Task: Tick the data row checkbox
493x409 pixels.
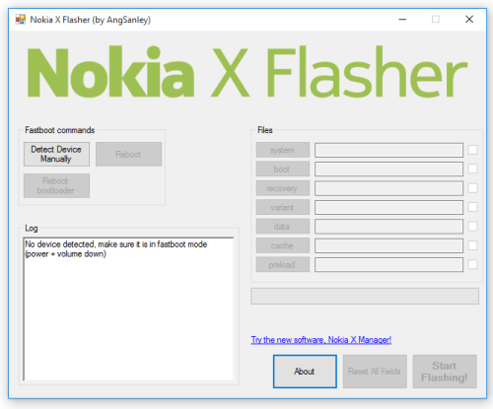Action: [x=472, y=226]
